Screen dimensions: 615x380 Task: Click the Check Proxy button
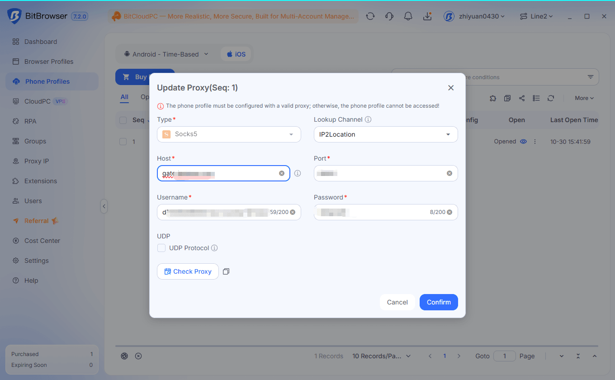click(188, 271)
